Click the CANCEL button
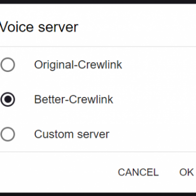Viewport: 196px width, 196px height. (138, 172)
